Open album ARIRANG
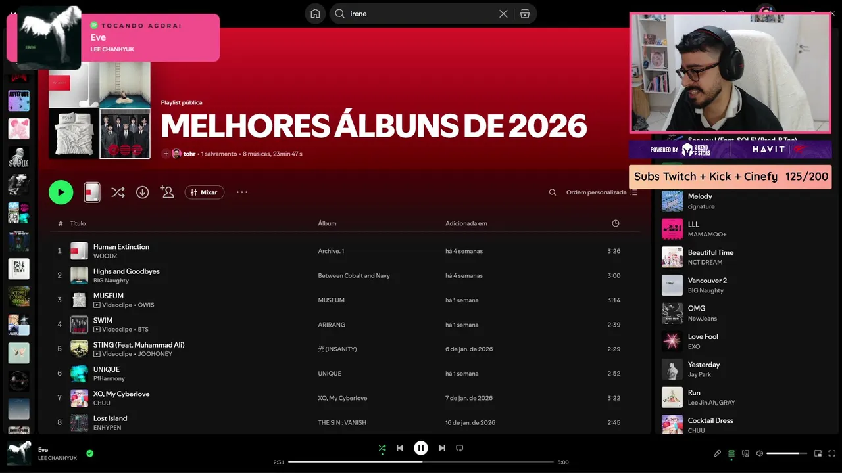Viewport: 842px width, 473px height. (x=332, y=325)
